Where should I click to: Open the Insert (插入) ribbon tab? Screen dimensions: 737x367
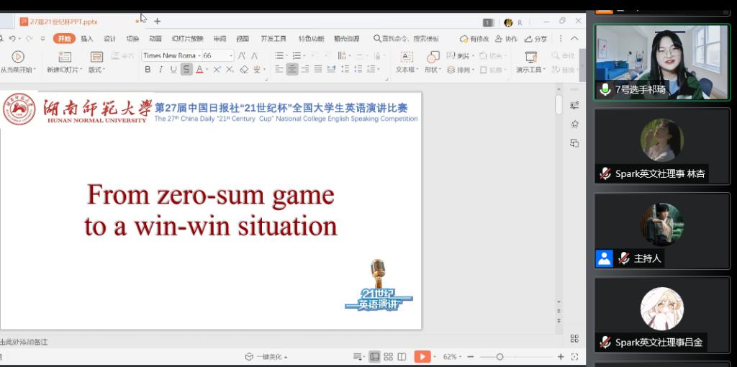coord(87,39)
